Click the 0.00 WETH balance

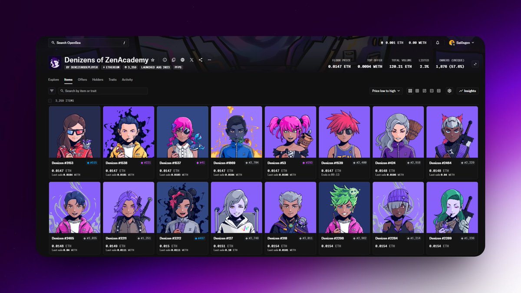point(418,43)
